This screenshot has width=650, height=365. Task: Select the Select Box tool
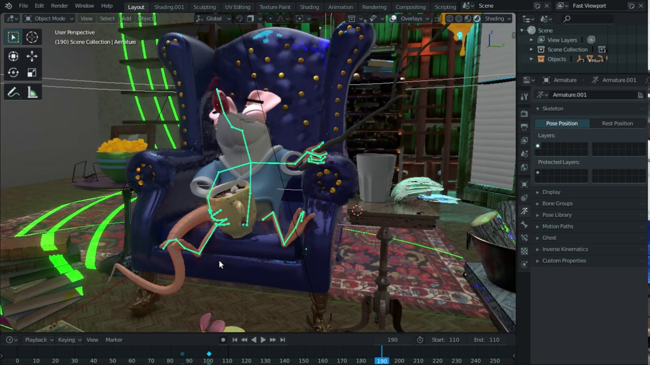(13, 37)
